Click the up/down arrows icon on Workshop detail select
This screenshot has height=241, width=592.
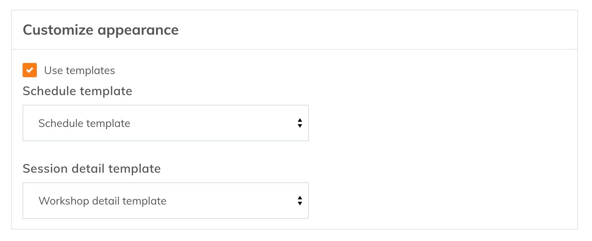click(300, 201)
